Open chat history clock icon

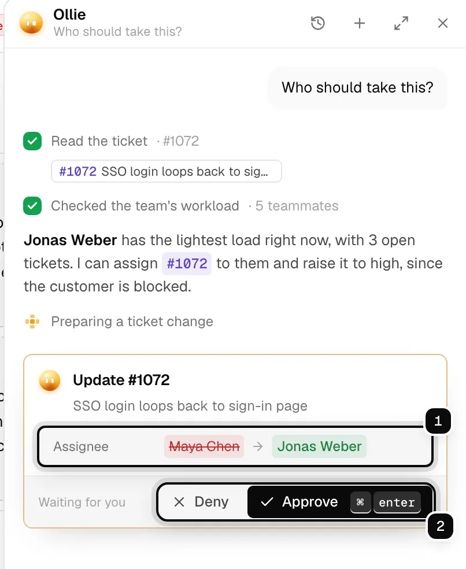tap(317, 23)
